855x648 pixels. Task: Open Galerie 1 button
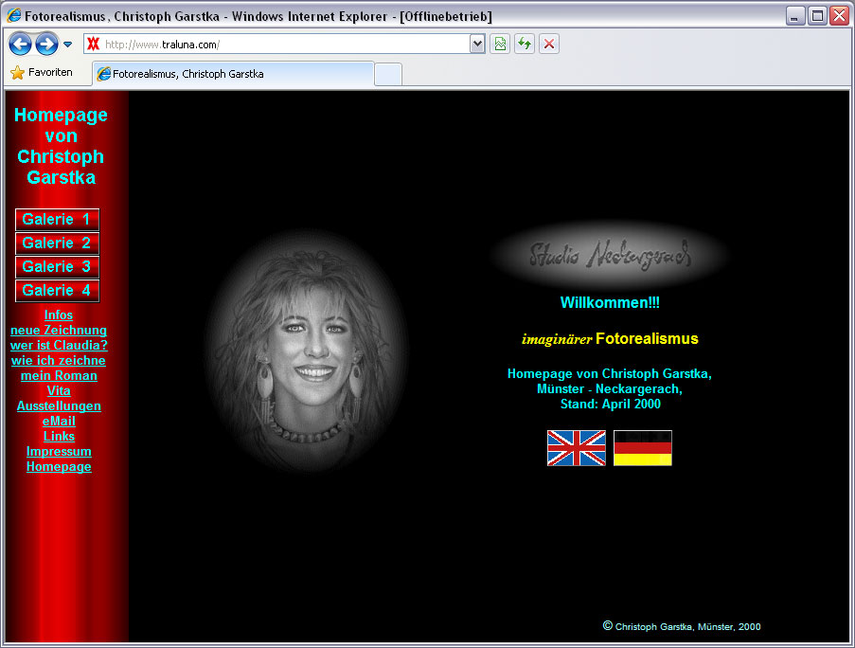point(57,219)
